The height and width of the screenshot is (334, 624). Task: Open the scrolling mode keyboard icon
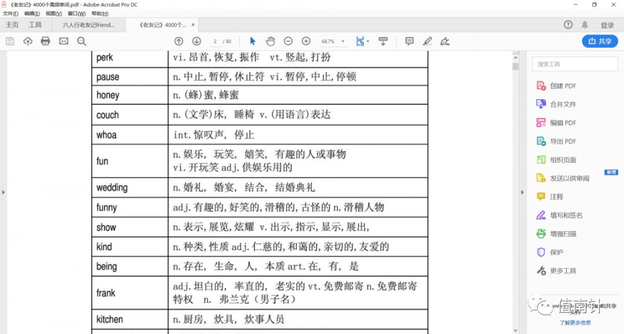(x=383, y=42)
